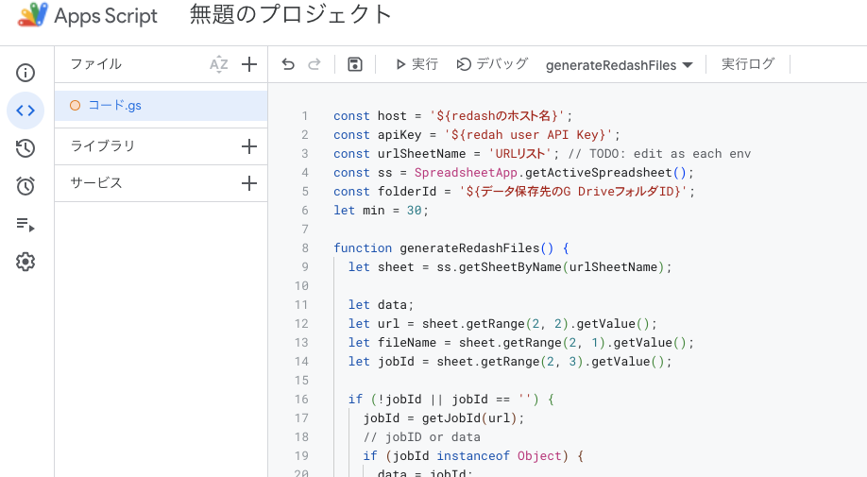Click the redo arrow in editor toolbar
The width and height of the screenshot is (867, 477).
[x=314, y=64]
